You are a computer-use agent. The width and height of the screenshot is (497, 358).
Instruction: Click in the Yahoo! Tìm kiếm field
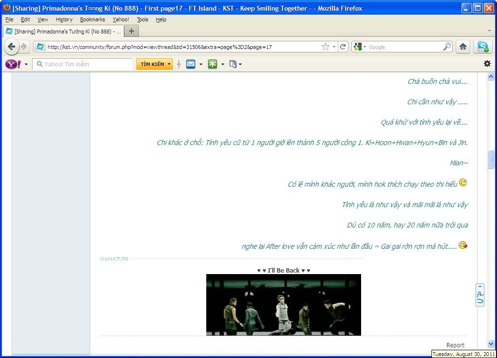tap(83, 65)
